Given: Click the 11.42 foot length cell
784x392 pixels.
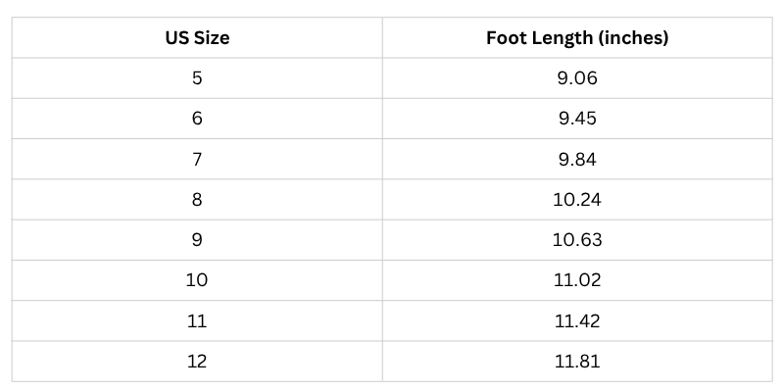Looking at the screenshot, I should (x=577, y=321).
